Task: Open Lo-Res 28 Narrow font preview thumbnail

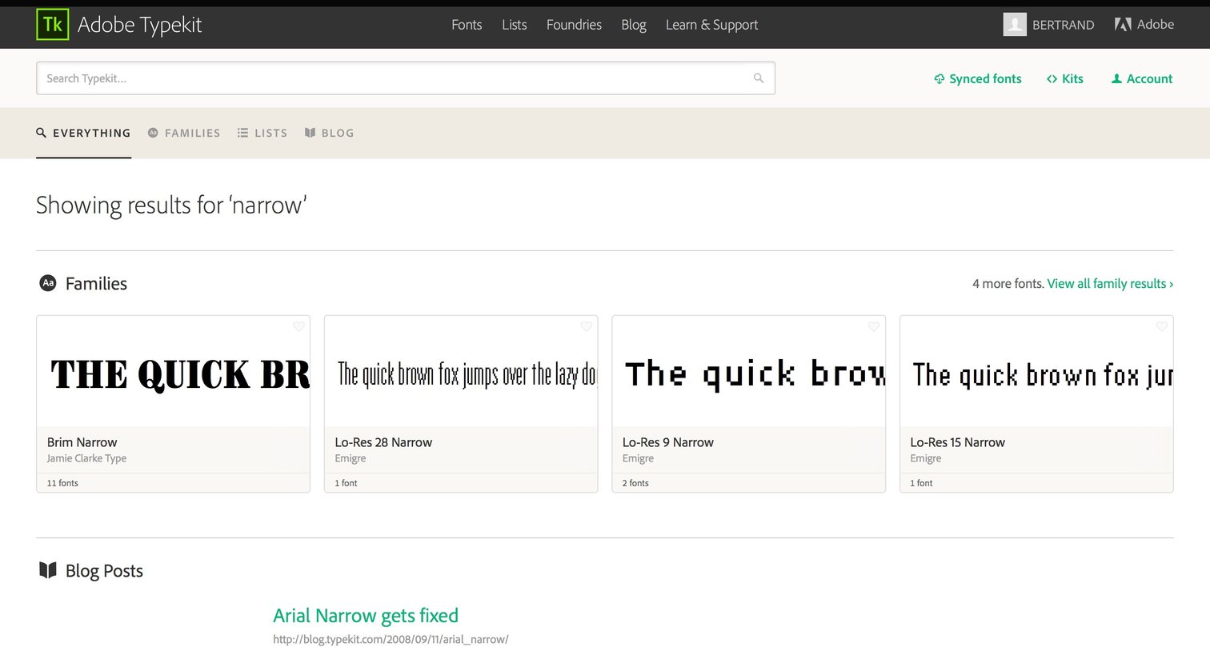Action: coord(461,372)
